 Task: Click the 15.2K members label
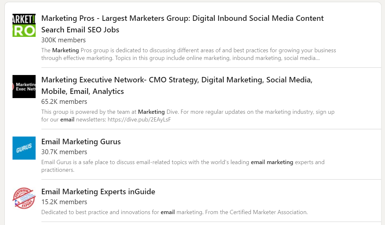tap(64, 202)
